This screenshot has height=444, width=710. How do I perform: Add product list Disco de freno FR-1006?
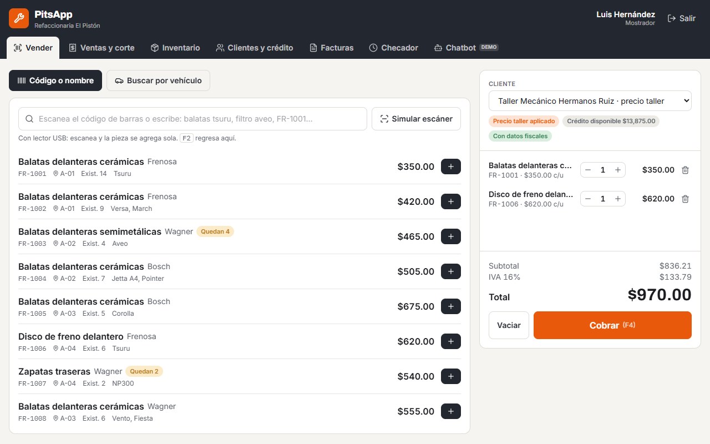[x=450, y=341]
